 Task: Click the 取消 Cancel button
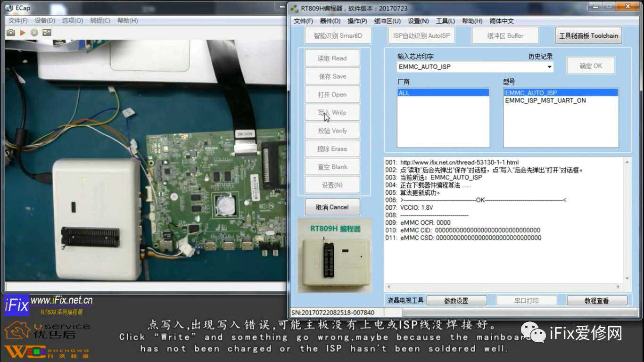(332, 207)
